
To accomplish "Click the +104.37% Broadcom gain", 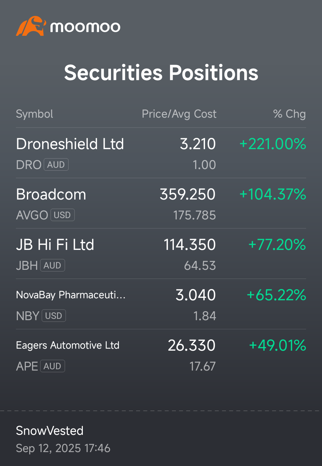I will click(273, 195).
